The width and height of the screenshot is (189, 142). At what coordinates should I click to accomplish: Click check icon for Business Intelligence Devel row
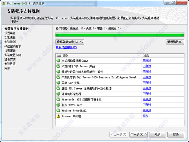[58, 77]
